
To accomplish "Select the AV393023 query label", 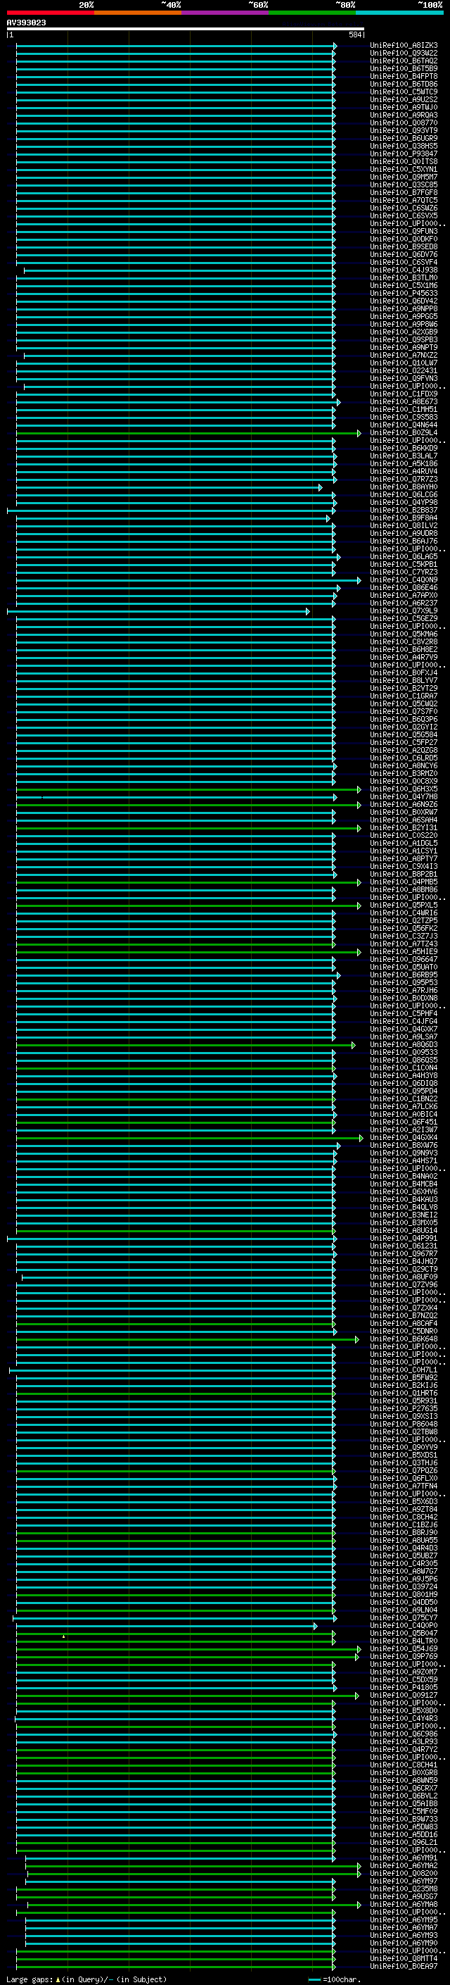I will (x=26, y=23).
